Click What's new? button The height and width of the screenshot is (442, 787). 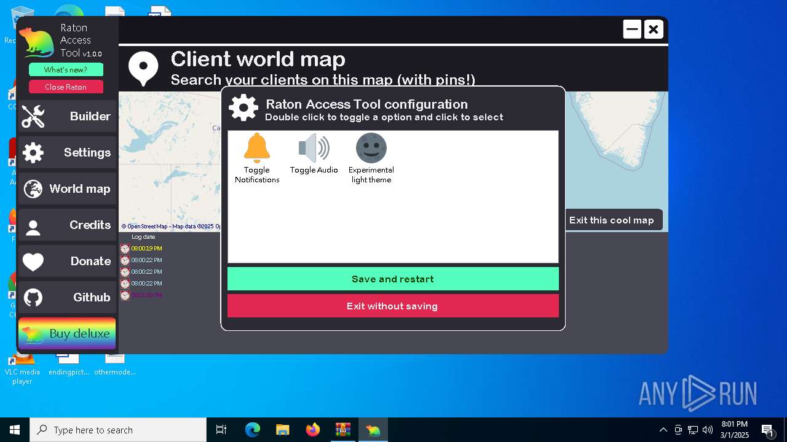(x=66, y=69)
